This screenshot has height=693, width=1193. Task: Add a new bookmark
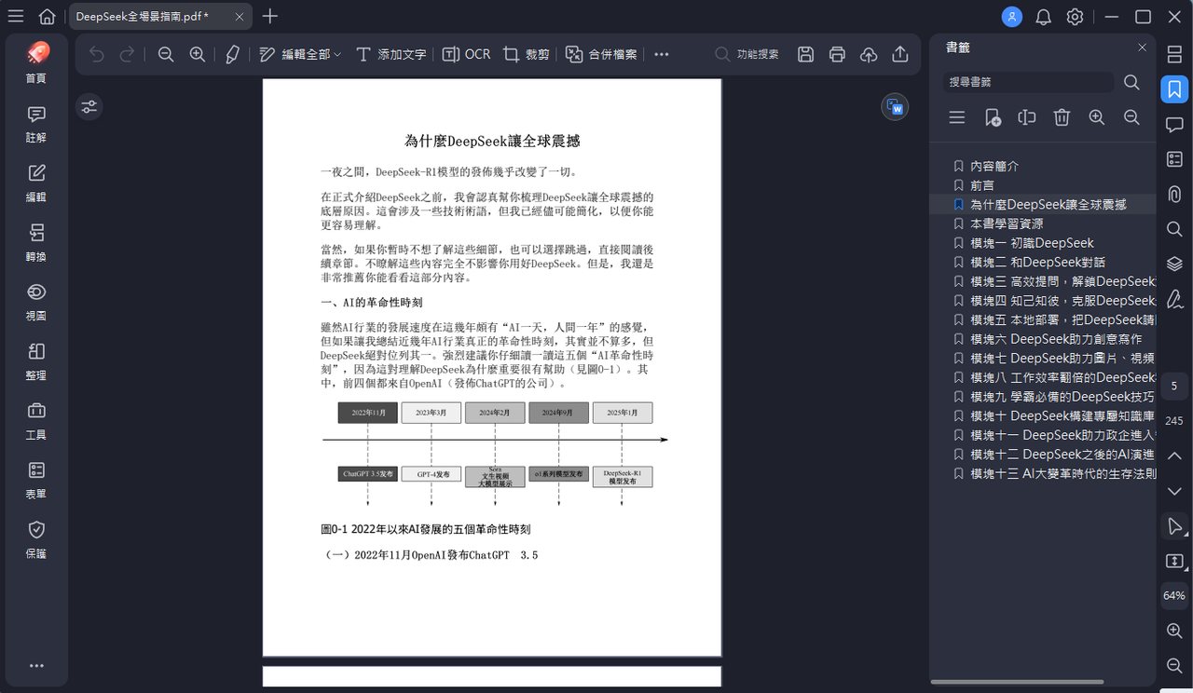pyautogui.click(x=993, y=117)
